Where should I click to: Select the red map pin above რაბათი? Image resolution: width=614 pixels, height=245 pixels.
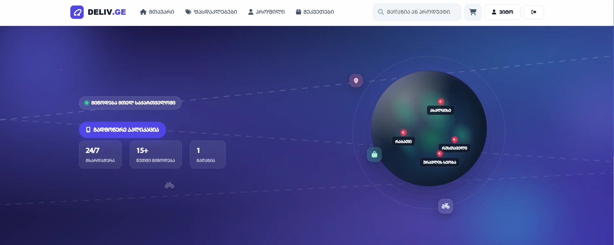[403, 133]
